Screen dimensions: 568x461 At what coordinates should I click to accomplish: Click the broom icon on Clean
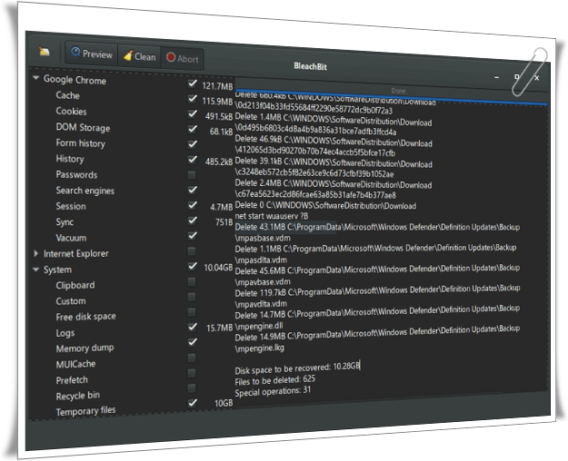[128, 55]
